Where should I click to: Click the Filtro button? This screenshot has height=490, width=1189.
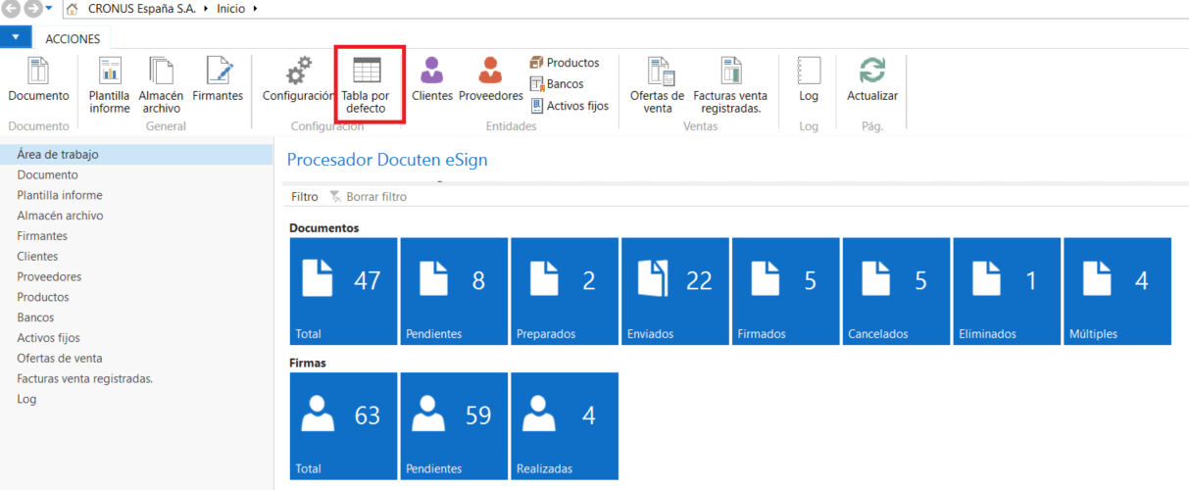tap(305, 197)
